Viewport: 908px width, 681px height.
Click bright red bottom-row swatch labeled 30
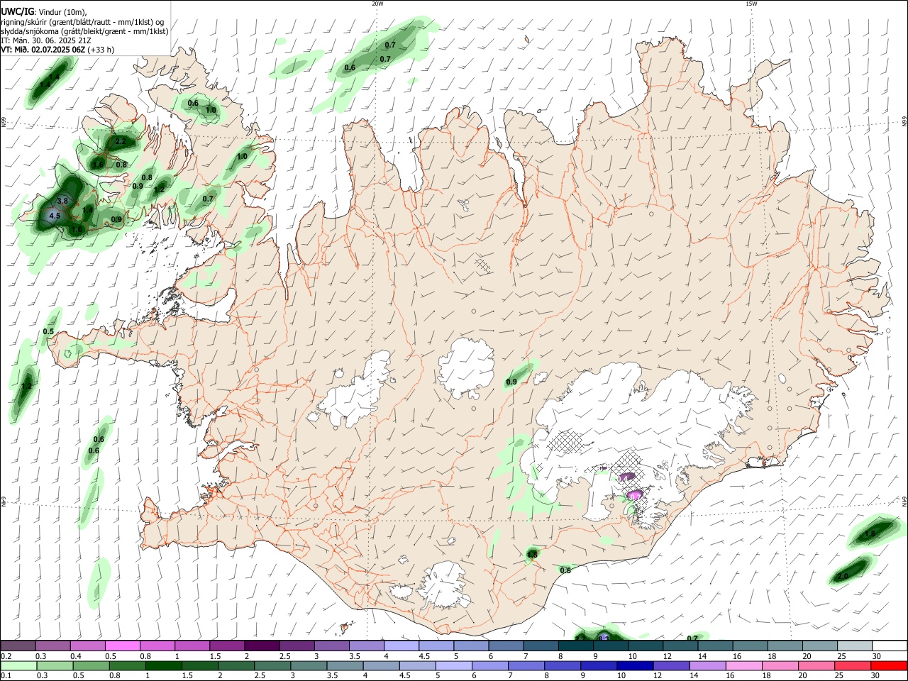click(x=889, y=666)
